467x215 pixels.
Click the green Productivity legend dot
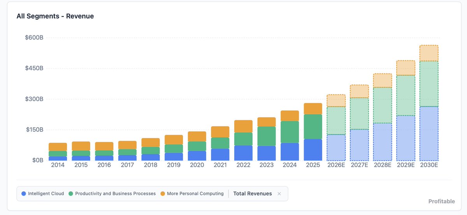click(x=71, y=194)
